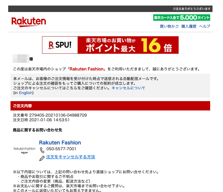Click the 商品に関するお問い合わせ先 heading
This screenshot has height=192, width=223.
pos(37,130)
